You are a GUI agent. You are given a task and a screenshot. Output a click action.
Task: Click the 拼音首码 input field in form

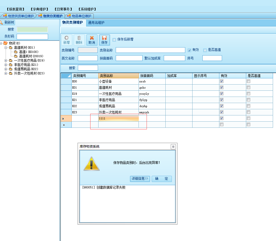click(129, 58)
